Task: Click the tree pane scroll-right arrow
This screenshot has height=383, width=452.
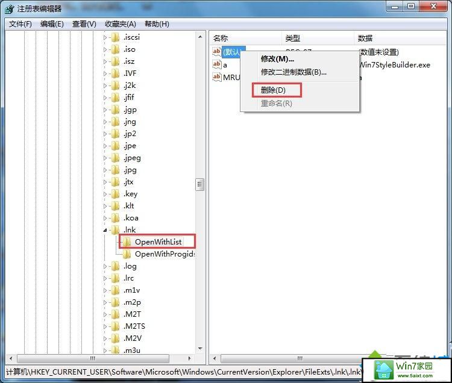Action: pos(189,358)
